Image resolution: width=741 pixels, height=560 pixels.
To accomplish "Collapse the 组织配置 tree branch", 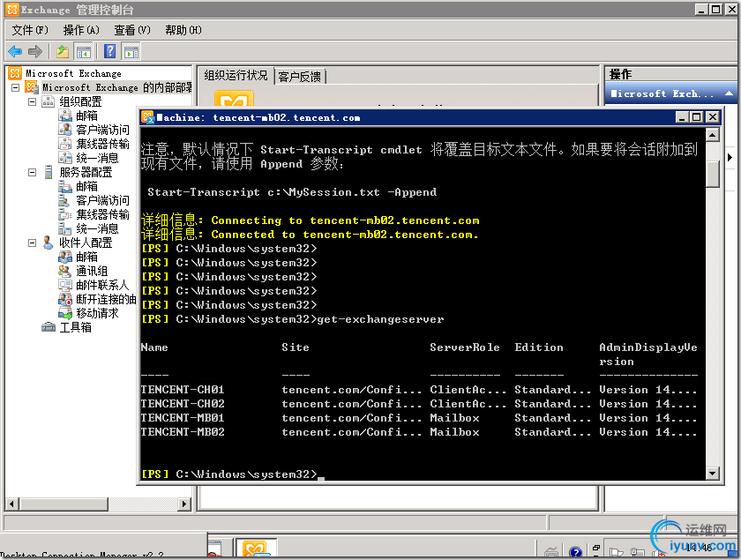I will pyautogui.click(x=32, y=101).
